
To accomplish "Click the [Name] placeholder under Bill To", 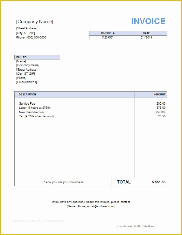I will (21, 61).
